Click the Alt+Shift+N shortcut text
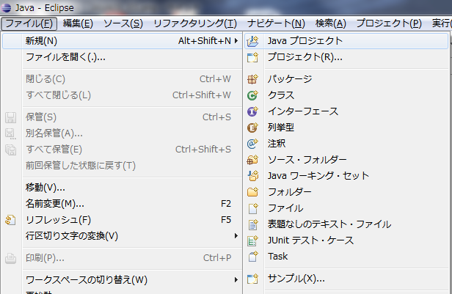This screenshot has width=452, height=294. click(205, 41)
